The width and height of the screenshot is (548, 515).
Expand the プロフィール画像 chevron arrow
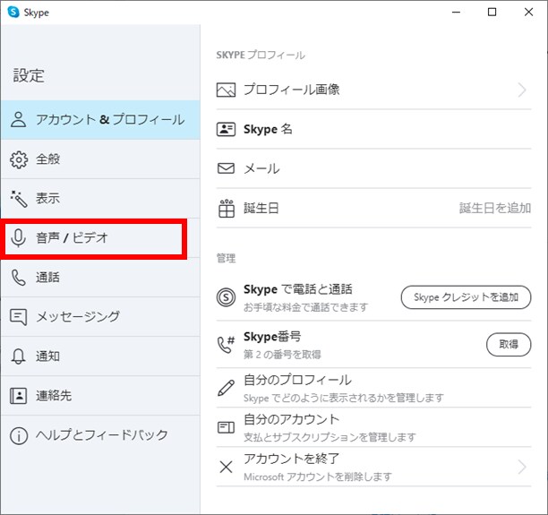tap(523, 90)
